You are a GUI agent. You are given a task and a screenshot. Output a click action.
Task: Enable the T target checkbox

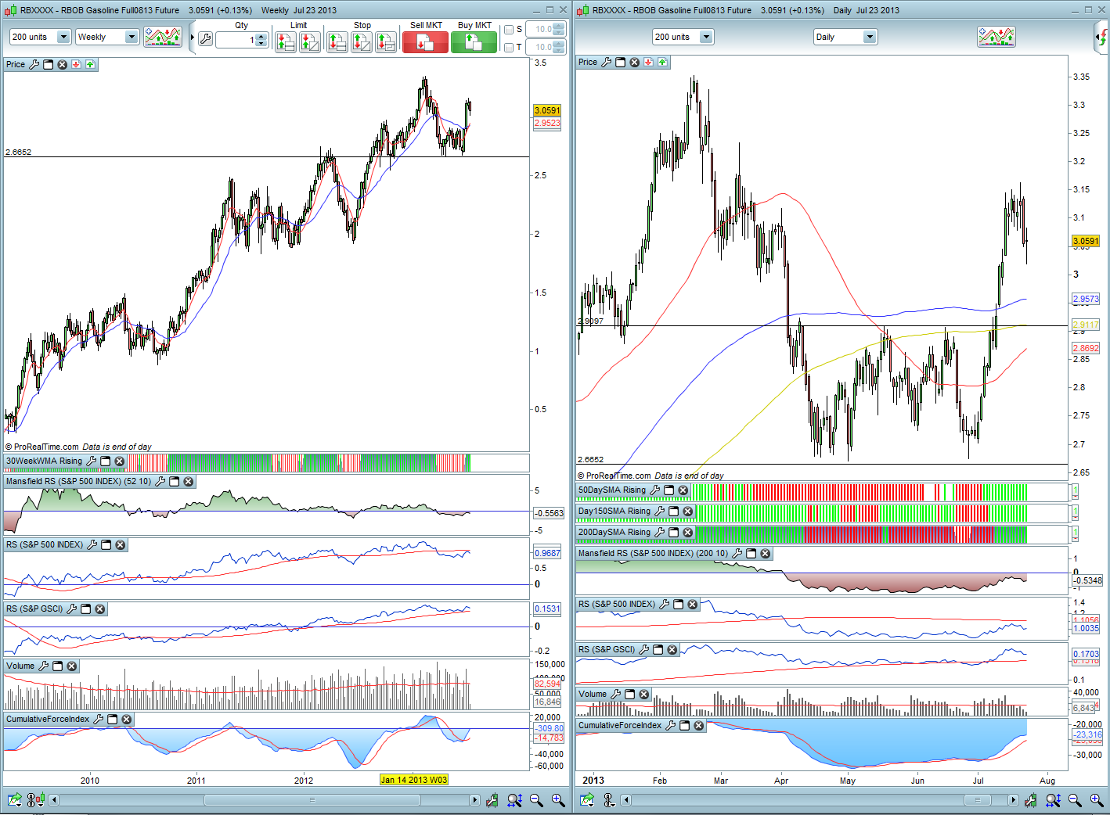[509, 48]
